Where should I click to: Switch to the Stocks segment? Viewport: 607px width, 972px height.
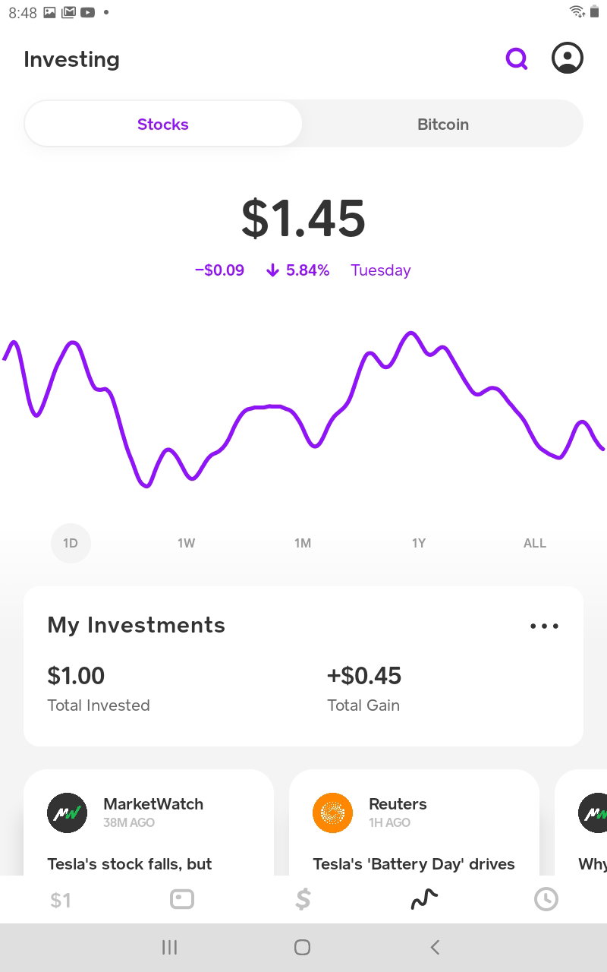[163, 124]
